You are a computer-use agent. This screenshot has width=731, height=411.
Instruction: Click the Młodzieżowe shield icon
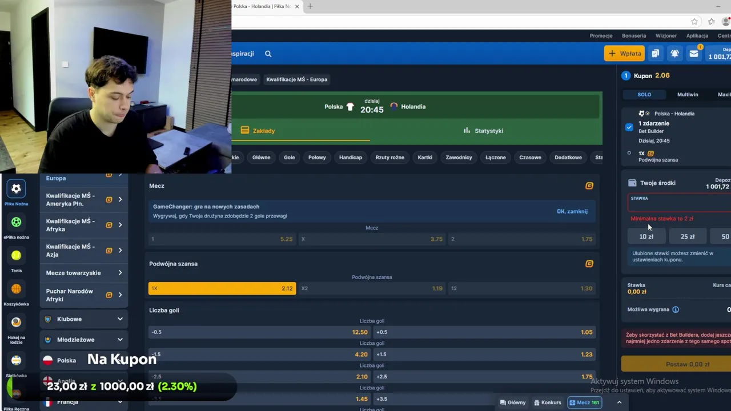click(x=48, y=340)
